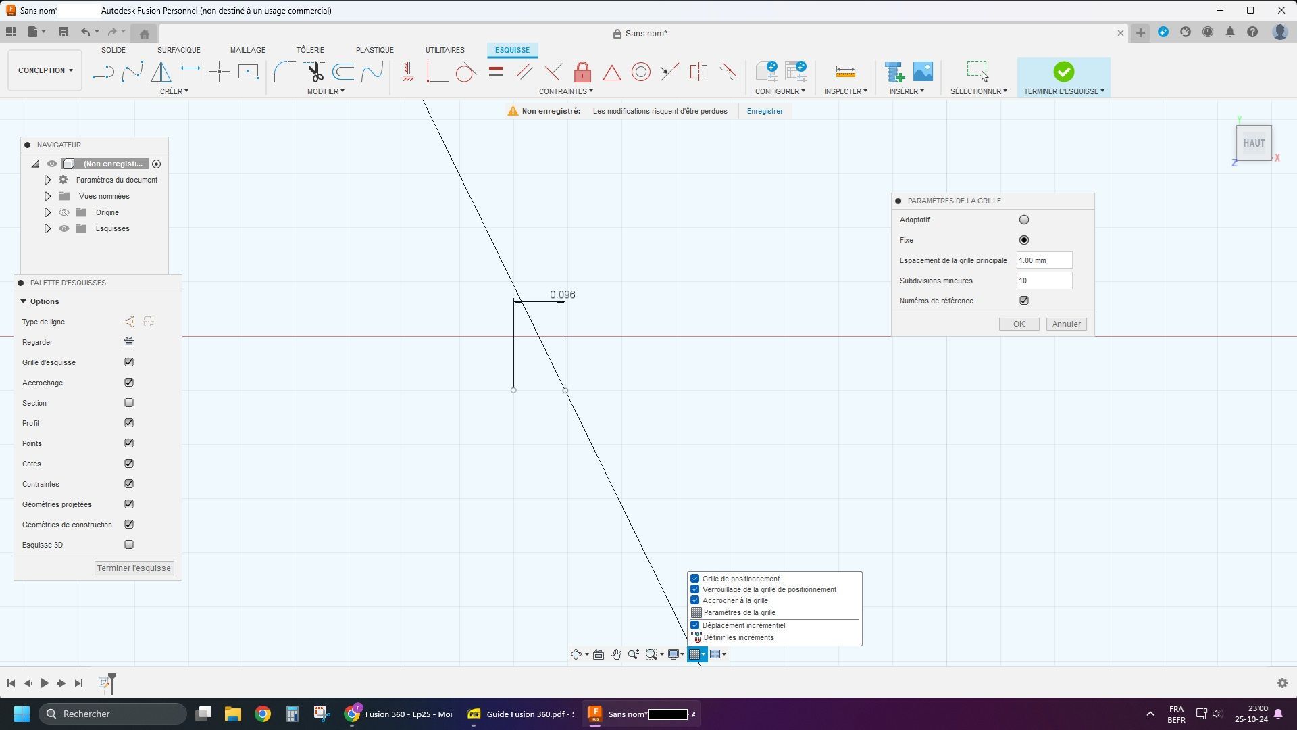This screenshot has height=730, width=1297.
Task: Choose the Equal constraint icon
Action: (x=495, y=72)
